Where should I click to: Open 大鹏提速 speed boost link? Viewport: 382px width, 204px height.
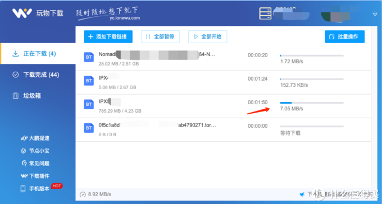pyautogui.click(x=35, y=138)
